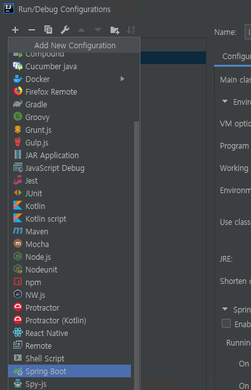The image size is (251, 390).
Task: Click the Jest icon
Action: (18, 180)
